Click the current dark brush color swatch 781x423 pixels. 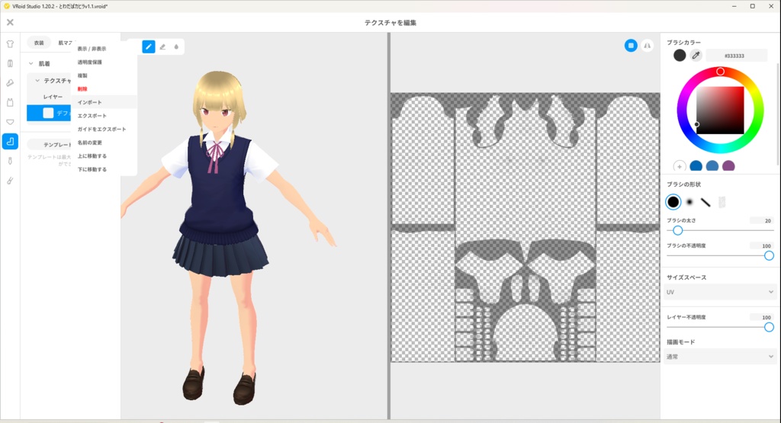pyautogui.click(x=680, y=55)
